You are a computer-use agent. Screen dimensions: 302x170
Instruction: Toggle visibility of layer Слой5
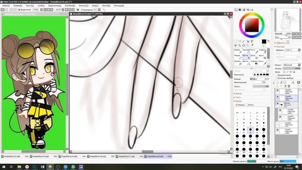coord(277,97)
